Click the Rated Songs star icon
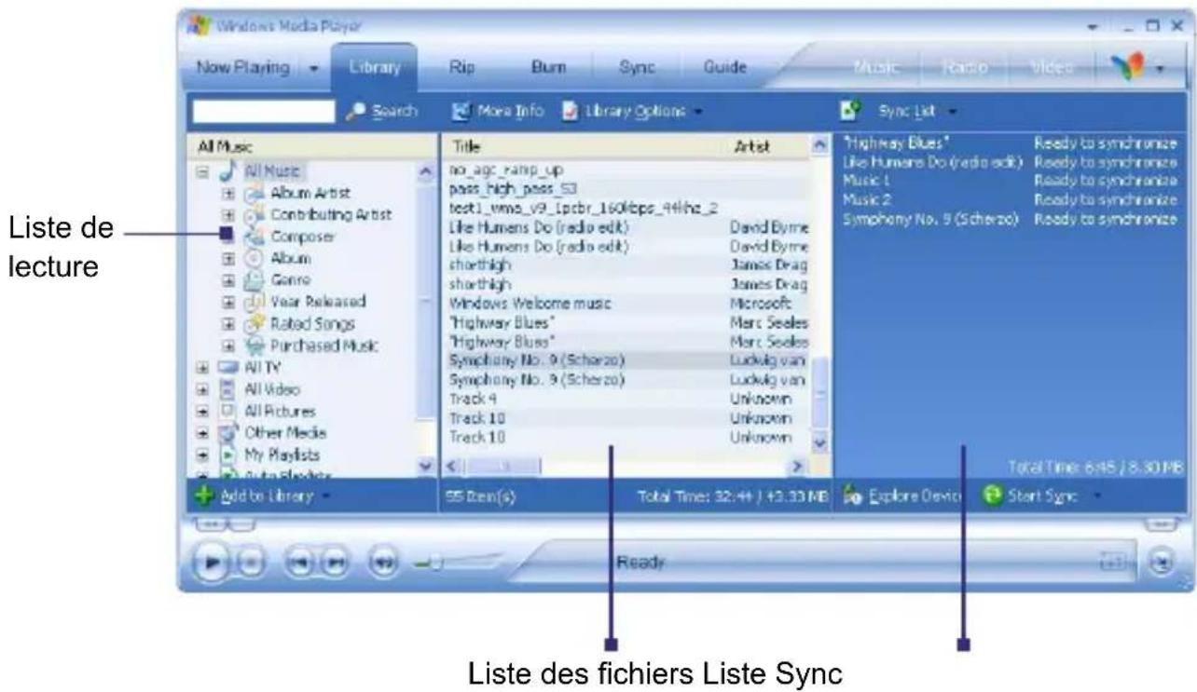Viewport: 1197px width, 692px height. [x=254, y=323]
